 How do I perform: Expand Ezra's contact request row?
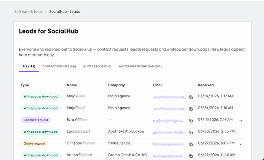(241, 121)
